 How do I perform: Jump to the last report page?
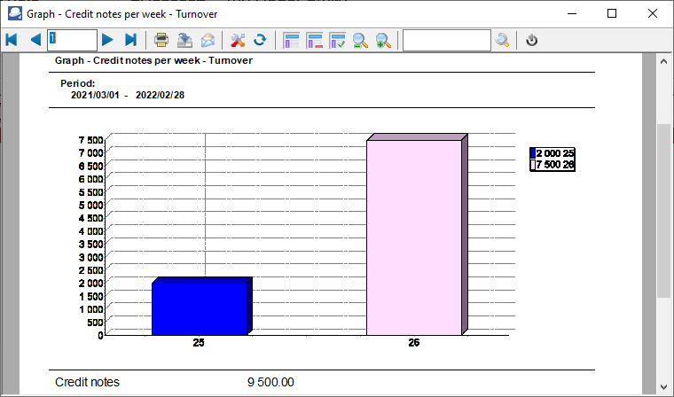coord(130,41)
